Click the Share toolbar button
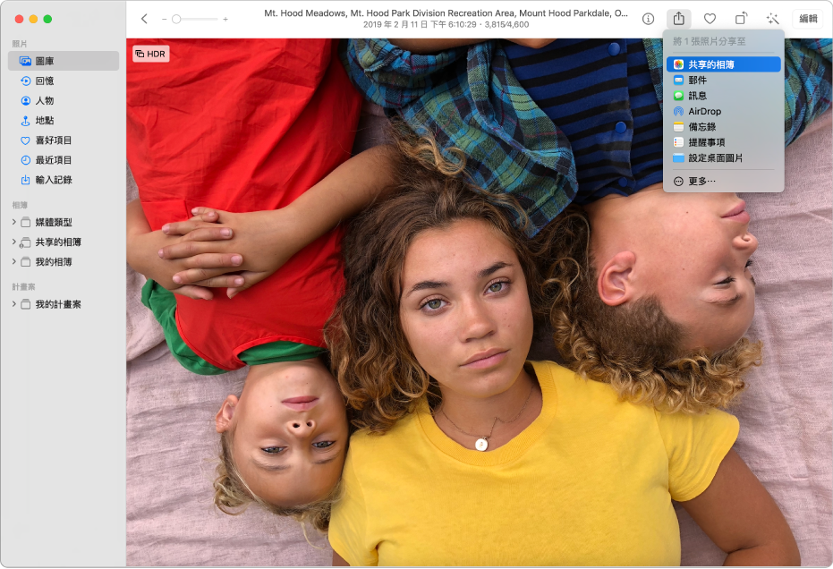 pyautogui.click(x=678, y=19)
